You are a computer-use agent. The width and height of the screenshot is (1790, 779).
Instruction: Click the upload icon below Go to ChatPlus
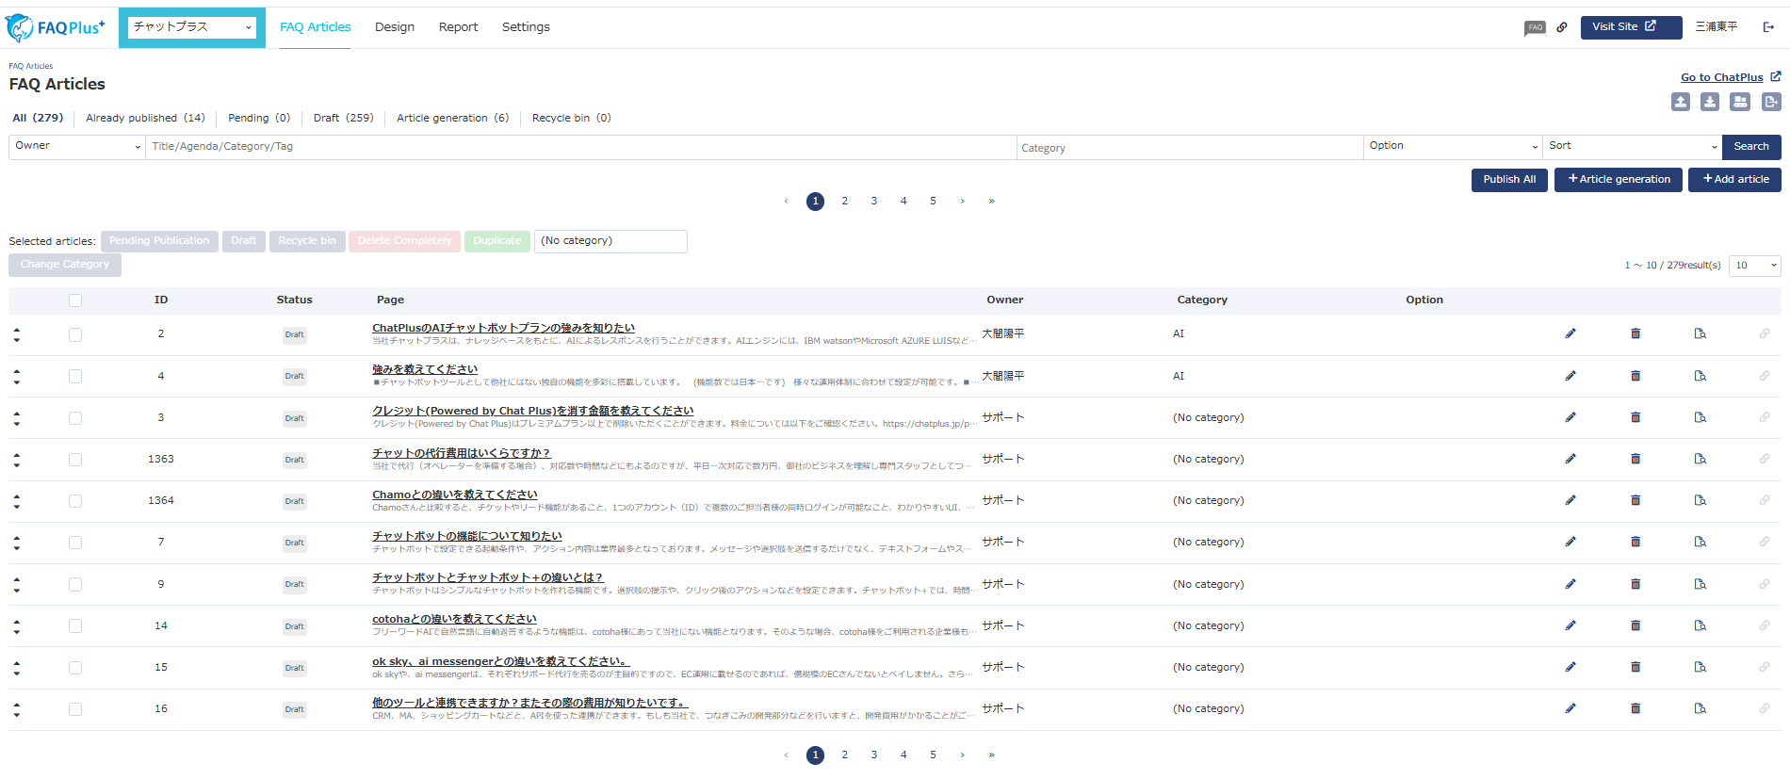pos(1681,102)
